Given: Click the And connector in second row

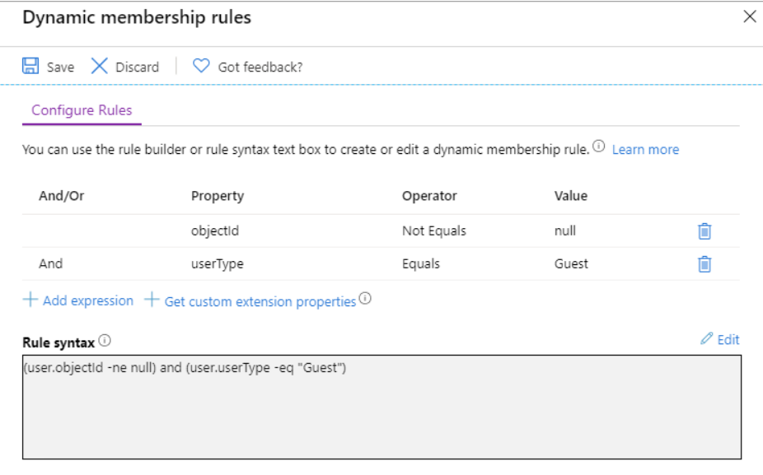Looking at the screenshot, I should click(50, 264).
